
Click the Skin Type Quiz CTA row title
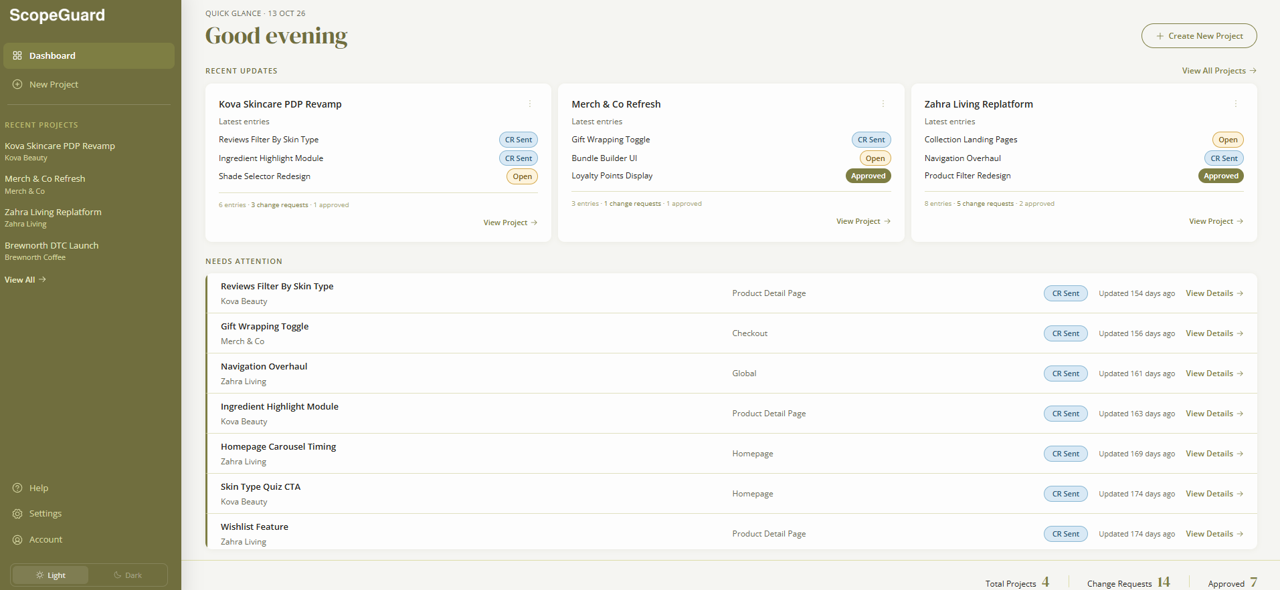pos(261,487)
